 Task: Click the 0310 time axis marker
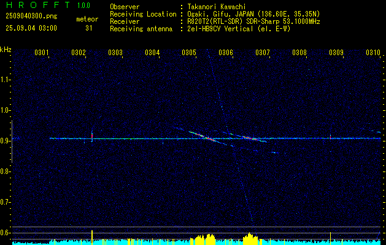[373, 53]
